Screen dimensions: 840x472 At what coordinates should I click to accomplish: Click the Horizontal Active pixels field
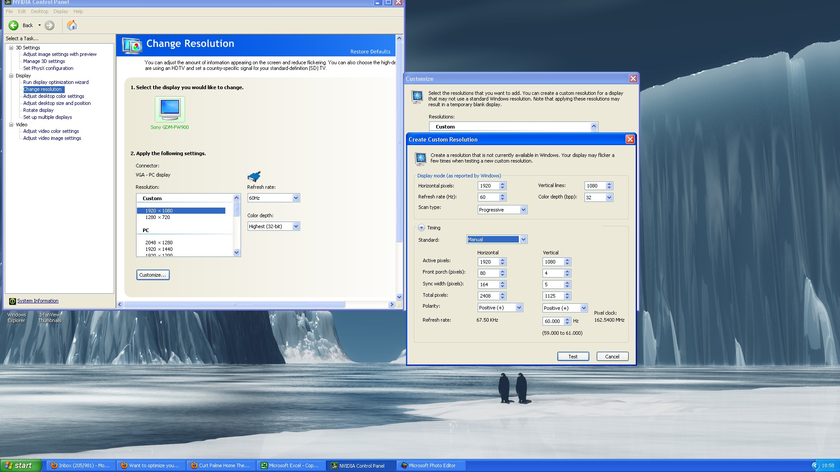[x=488, y=262]
